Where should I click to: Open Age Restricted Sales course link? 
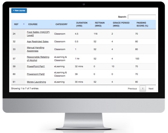point(38,41)
